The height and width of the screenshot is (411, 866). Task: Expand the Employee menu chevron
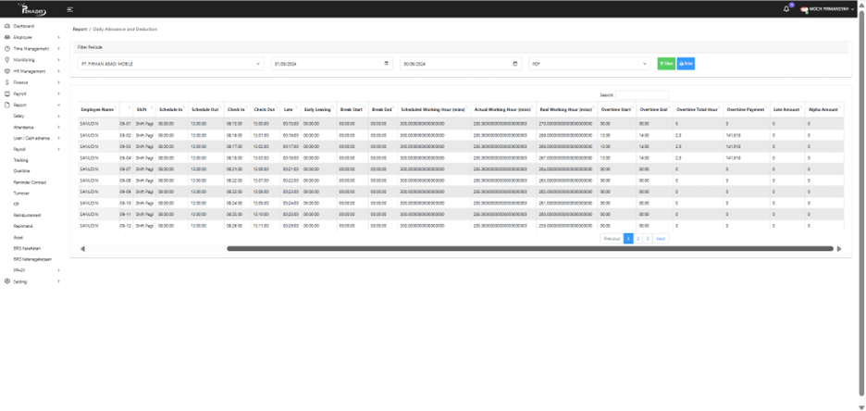[x=58, y=37]
